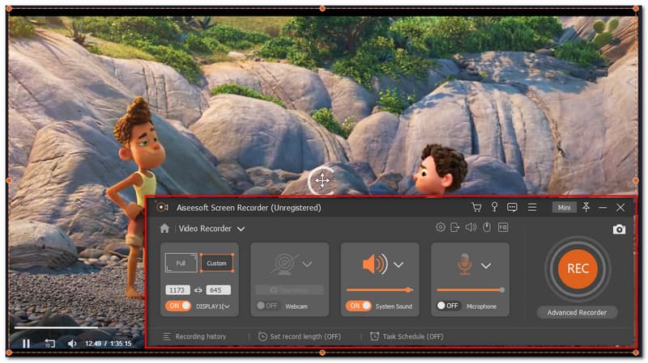Screen dimensions: 648x363
Task: Select the Full screen recording area
Action: pos(181,263)
